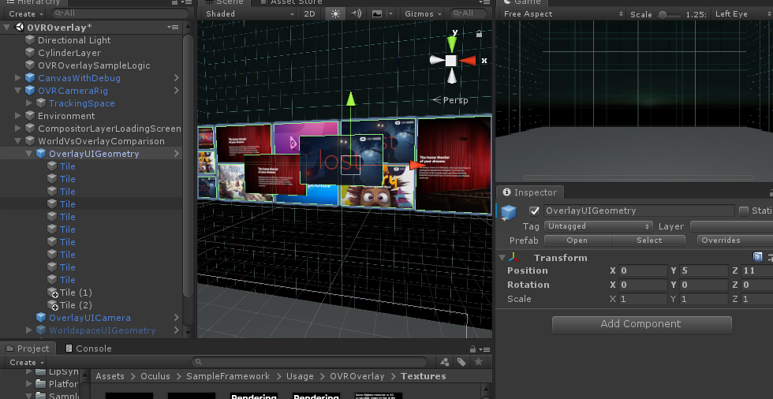Open the Left Eye dropdown
This screenshot has width=773, height=399.
[741, 13]
